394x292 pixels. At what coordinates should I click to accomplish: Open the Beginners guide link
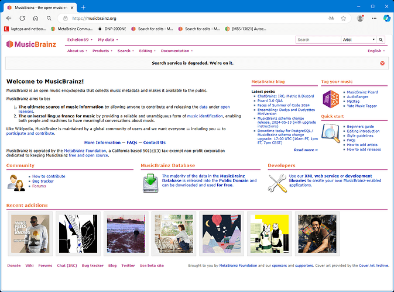360,126
